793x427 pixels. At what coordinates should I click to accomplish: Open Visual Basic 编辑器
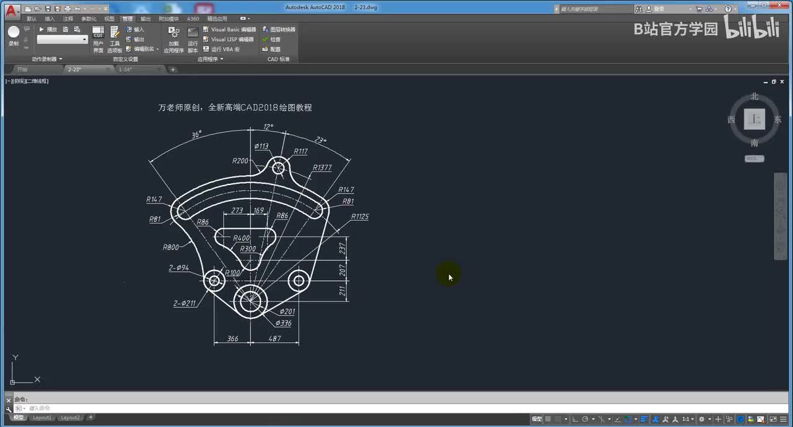tap(229, 29)
